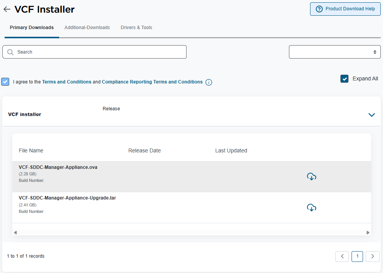Click the right arrow of horizontal scrollbar

(x=368, y=232)
